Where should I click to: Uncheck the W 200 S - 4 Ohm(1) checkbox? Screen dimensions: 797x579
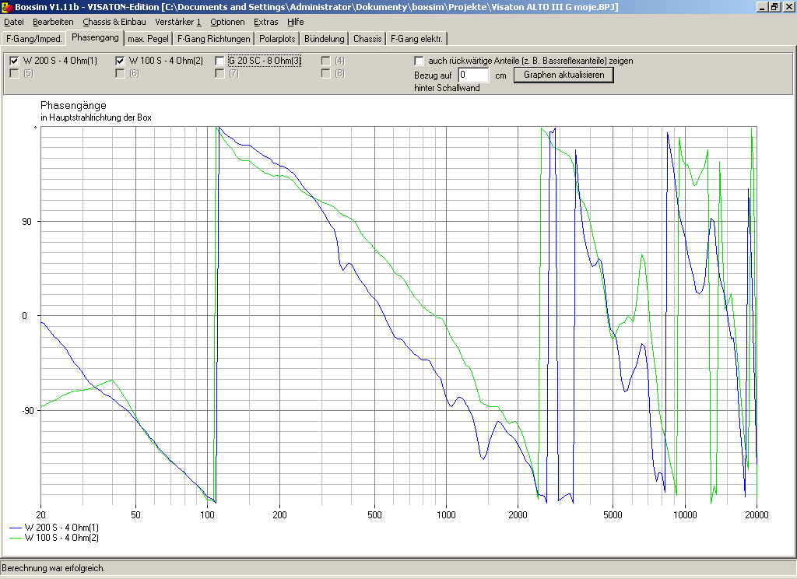[x=14, y=61]
